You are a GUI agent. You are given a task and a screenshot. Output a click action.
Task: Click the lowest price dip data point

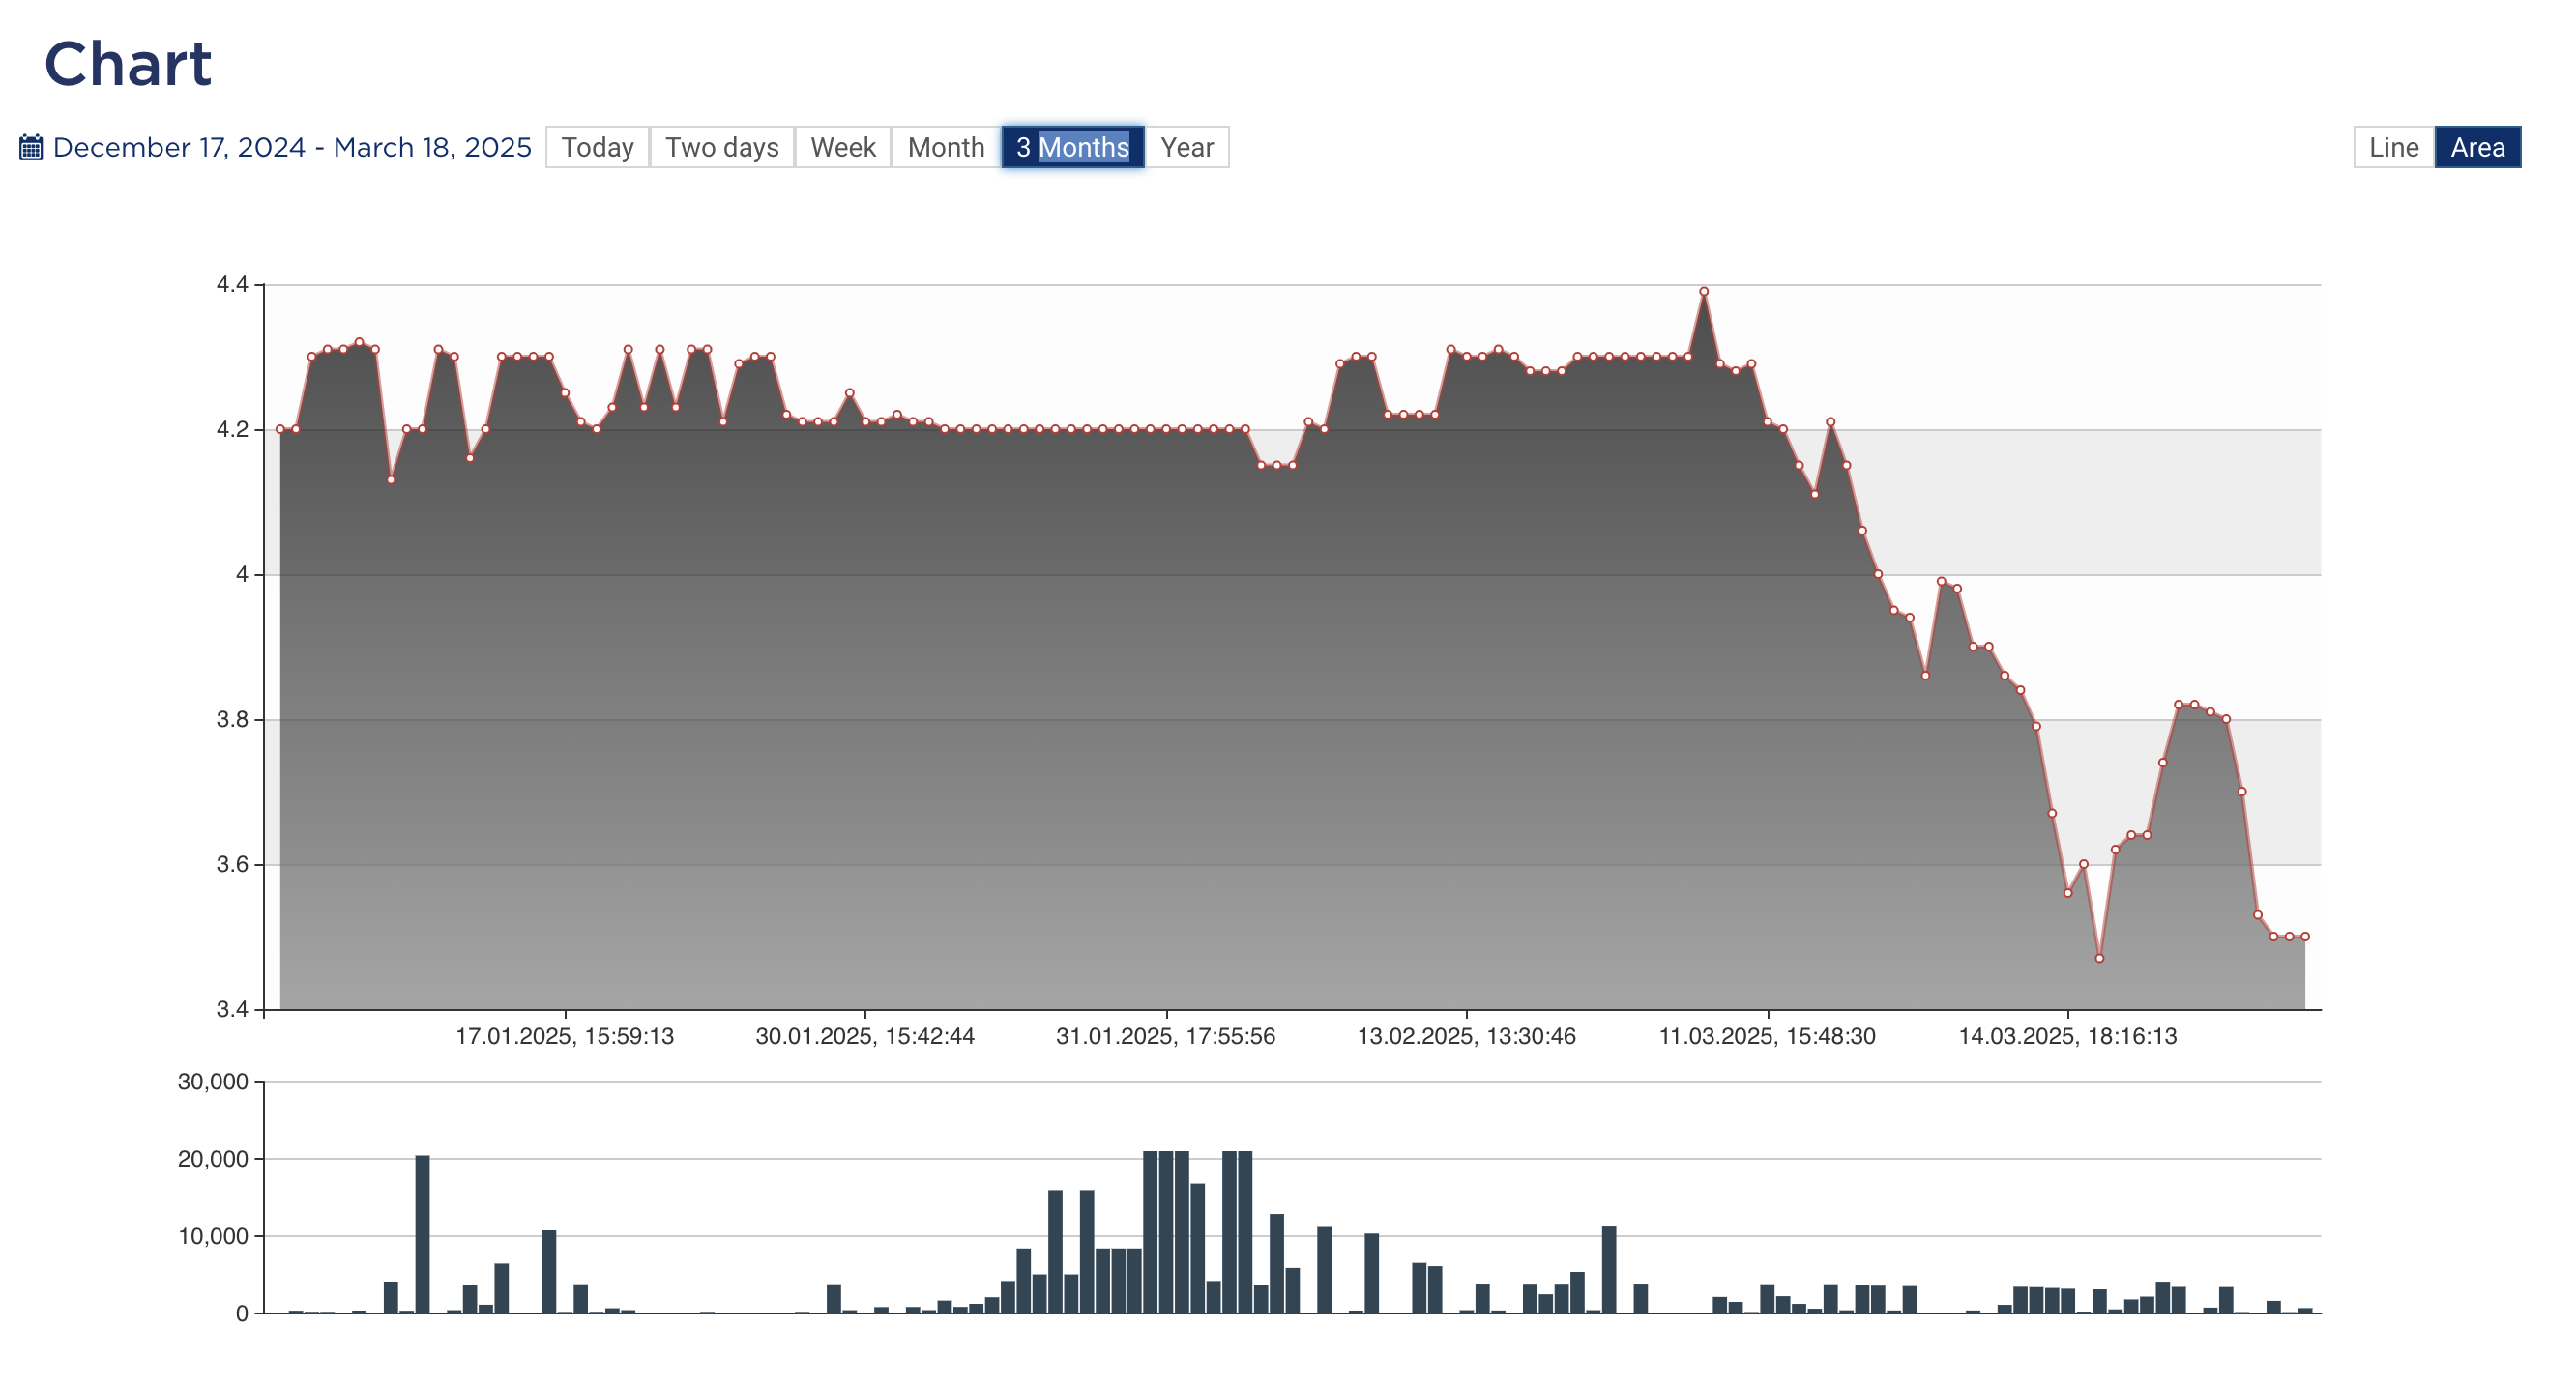click(2099, 958)
